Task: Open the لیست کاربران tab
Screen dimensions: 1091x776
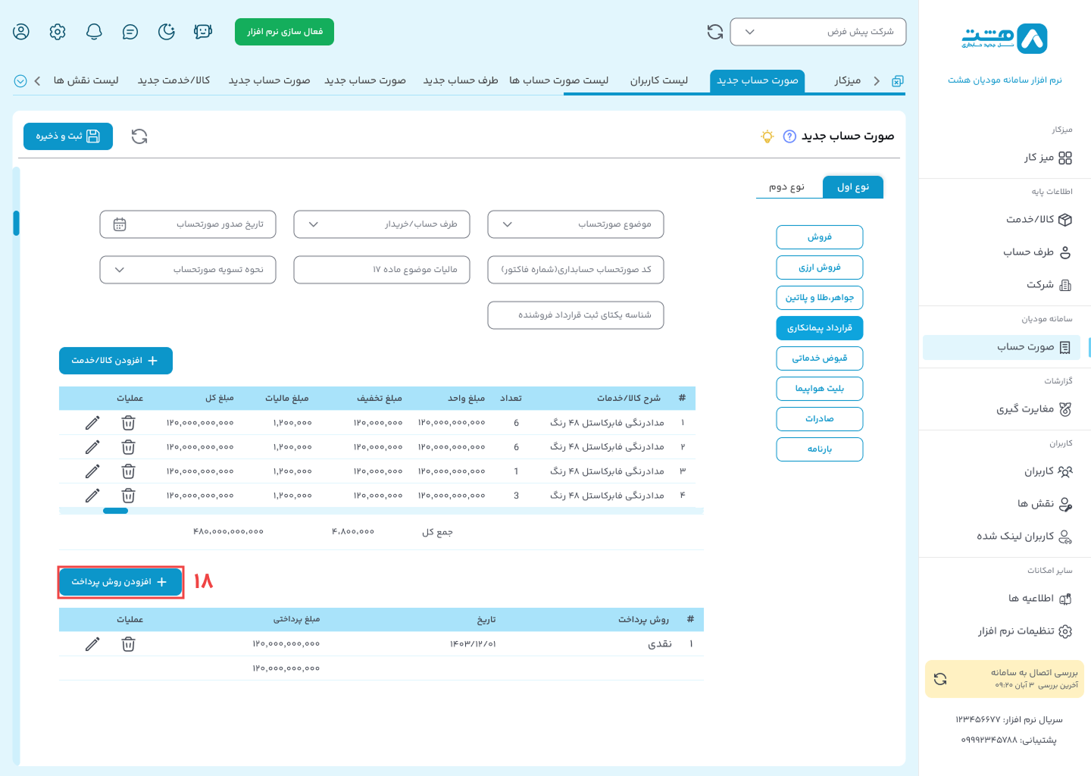Action: coord(658,80)
